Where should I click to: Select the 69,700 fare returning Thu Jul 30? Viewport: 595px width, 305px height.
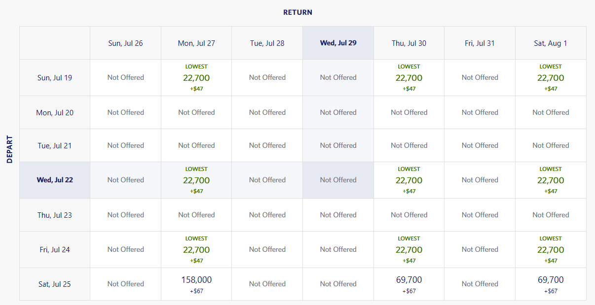click(x=409, y=283)
